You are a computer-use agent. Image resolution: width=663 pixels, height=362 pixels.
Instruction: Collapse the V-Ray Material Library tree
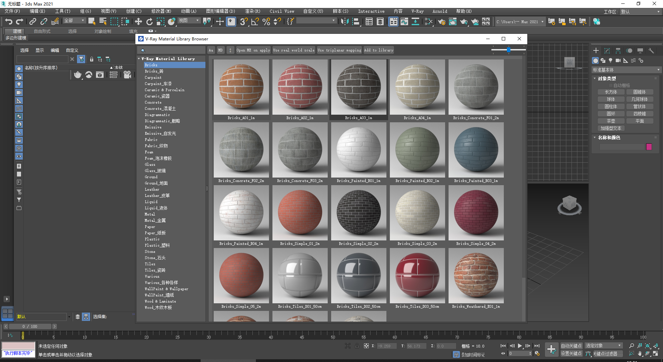139,58
